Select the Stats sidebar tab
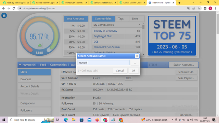219x123 pixels. click(x=34, y=72)
